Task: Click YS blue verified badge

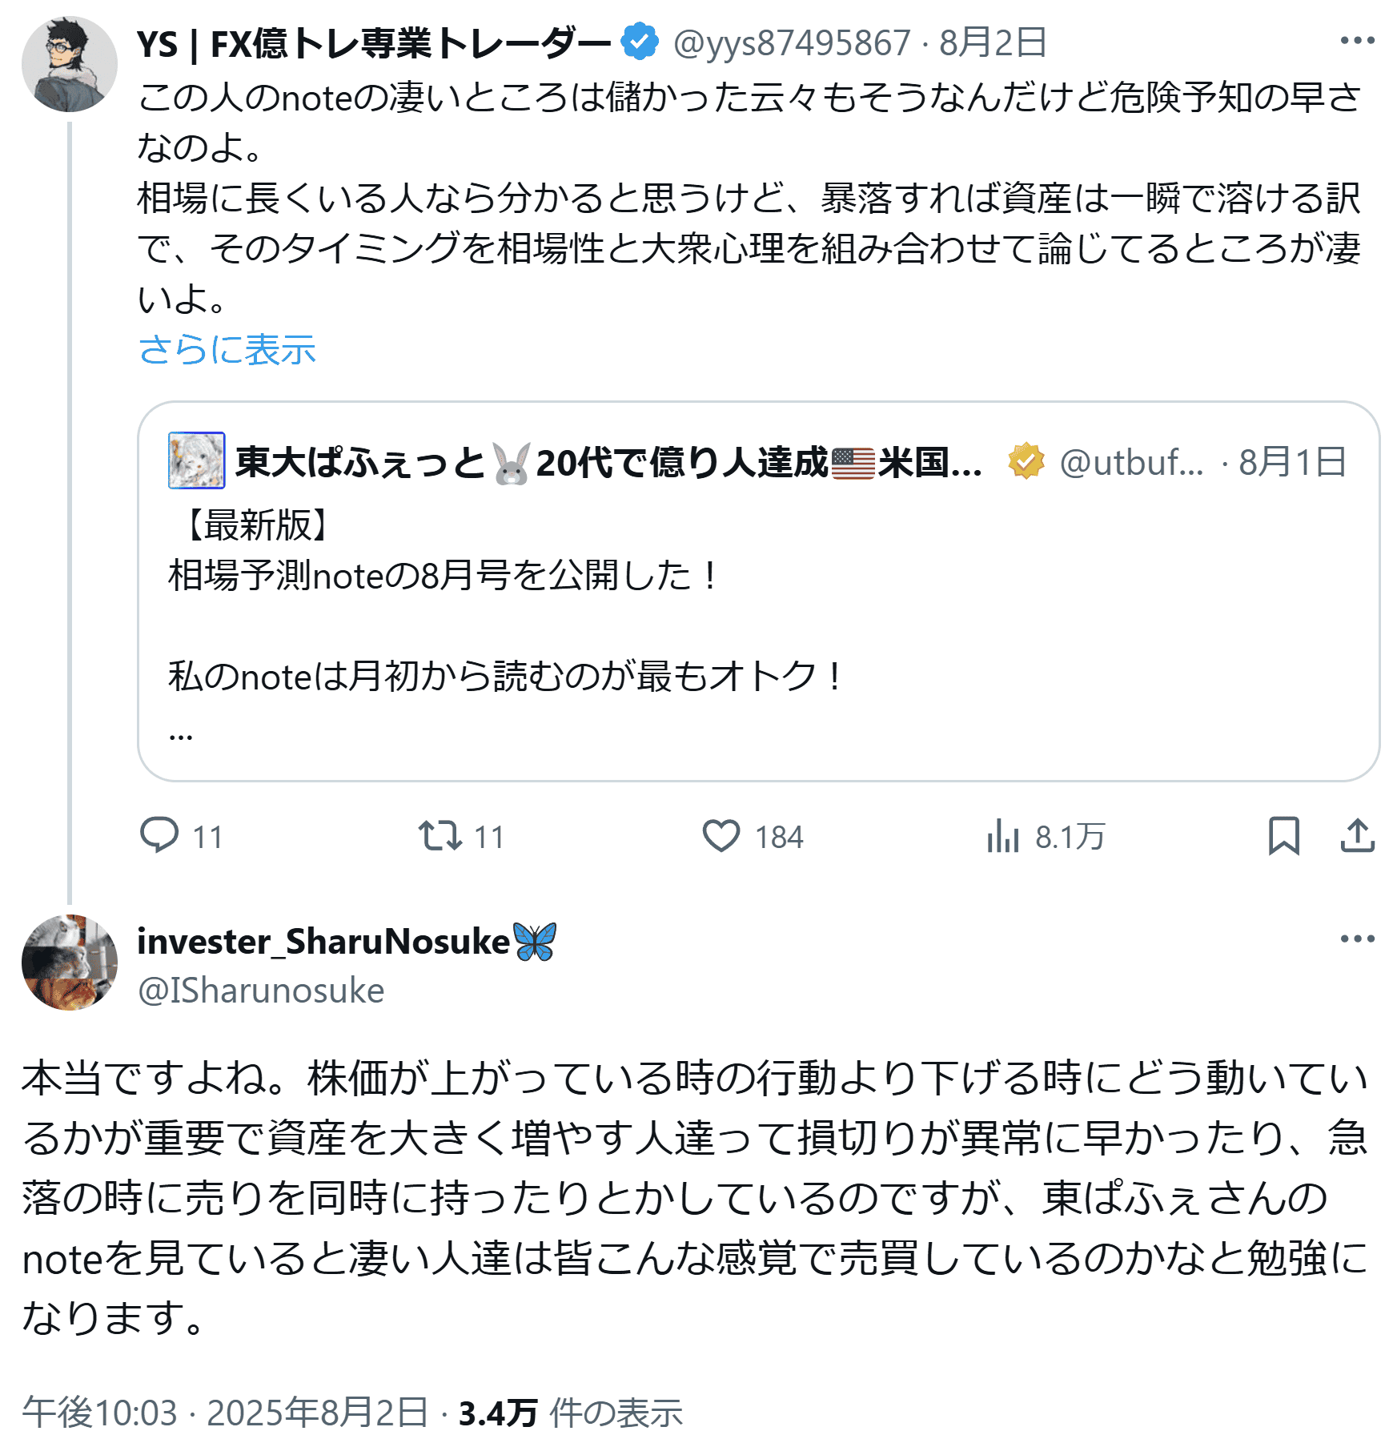Action: click(640, 42)
